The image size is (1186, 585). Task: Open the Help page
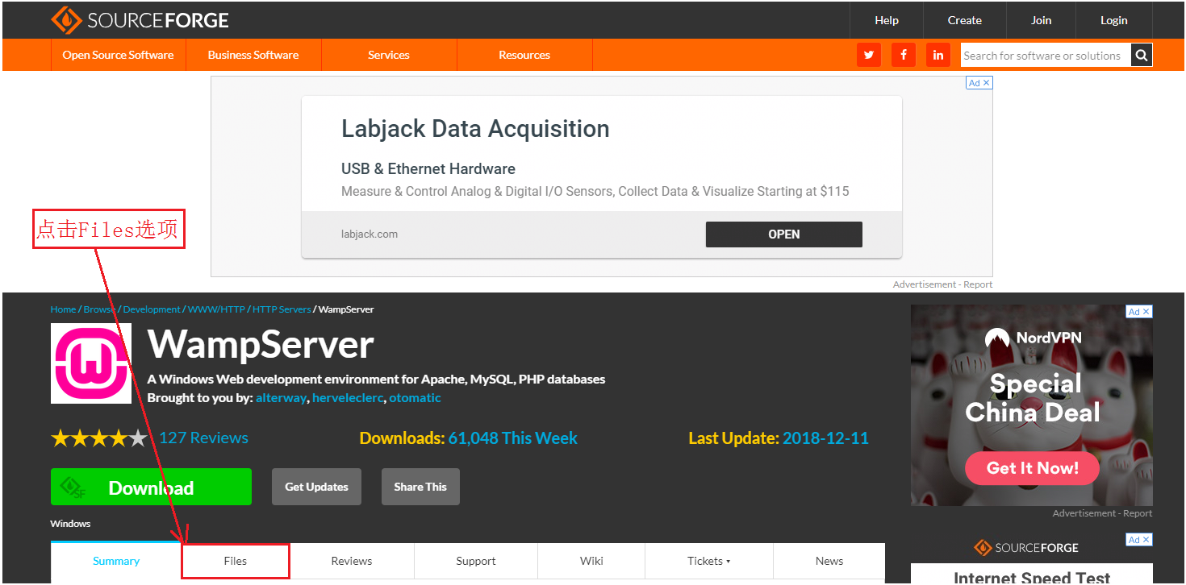pyautogui.click(x=887, y=20)
